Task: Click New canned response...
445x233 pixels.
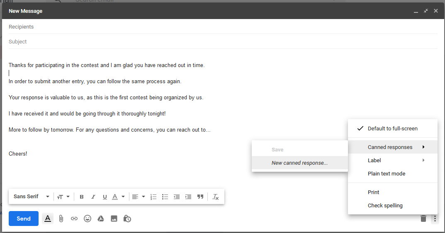Action: click(x=300, y=163)
